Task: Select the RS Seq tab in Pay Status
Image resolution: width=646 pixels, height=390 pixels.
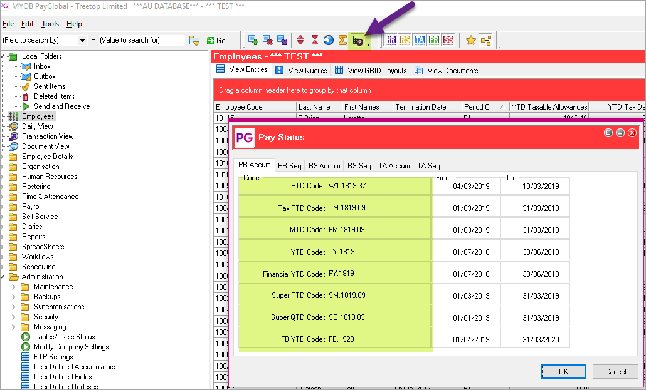Action: click(x=359, y=166)
